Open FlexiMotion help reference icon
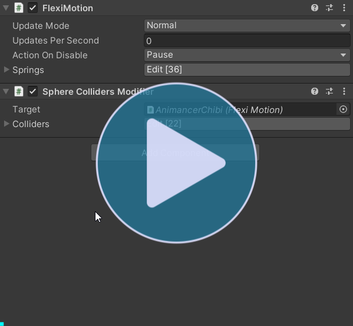The height and width of the screenshot is (326, 353). (x=315, y=8)
